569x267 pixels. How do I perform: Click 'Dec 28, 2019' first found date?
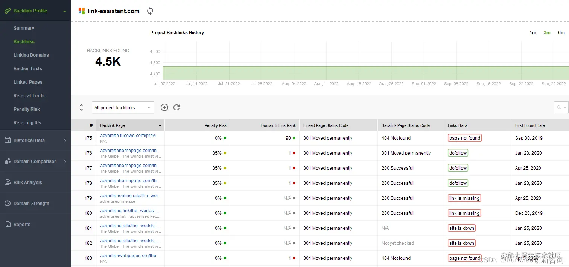529,213
